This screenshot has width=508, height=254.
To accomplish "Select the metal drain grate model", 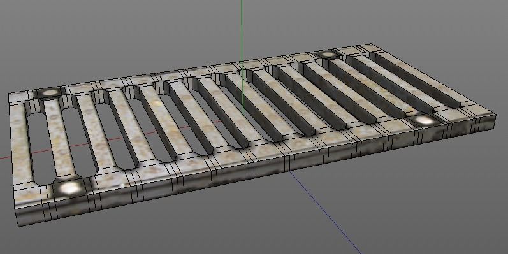I will (252, 134).
